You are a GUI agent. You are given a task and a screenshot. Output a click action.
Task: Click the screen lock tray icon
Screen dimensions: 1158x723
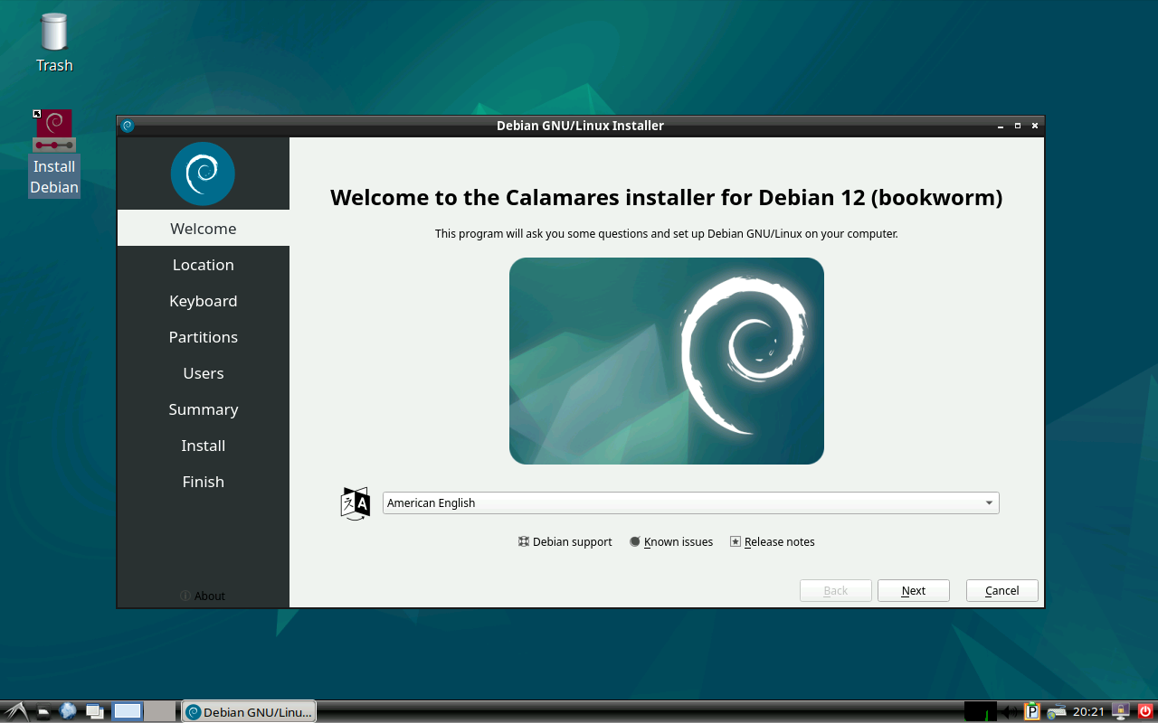point(1121,712)
